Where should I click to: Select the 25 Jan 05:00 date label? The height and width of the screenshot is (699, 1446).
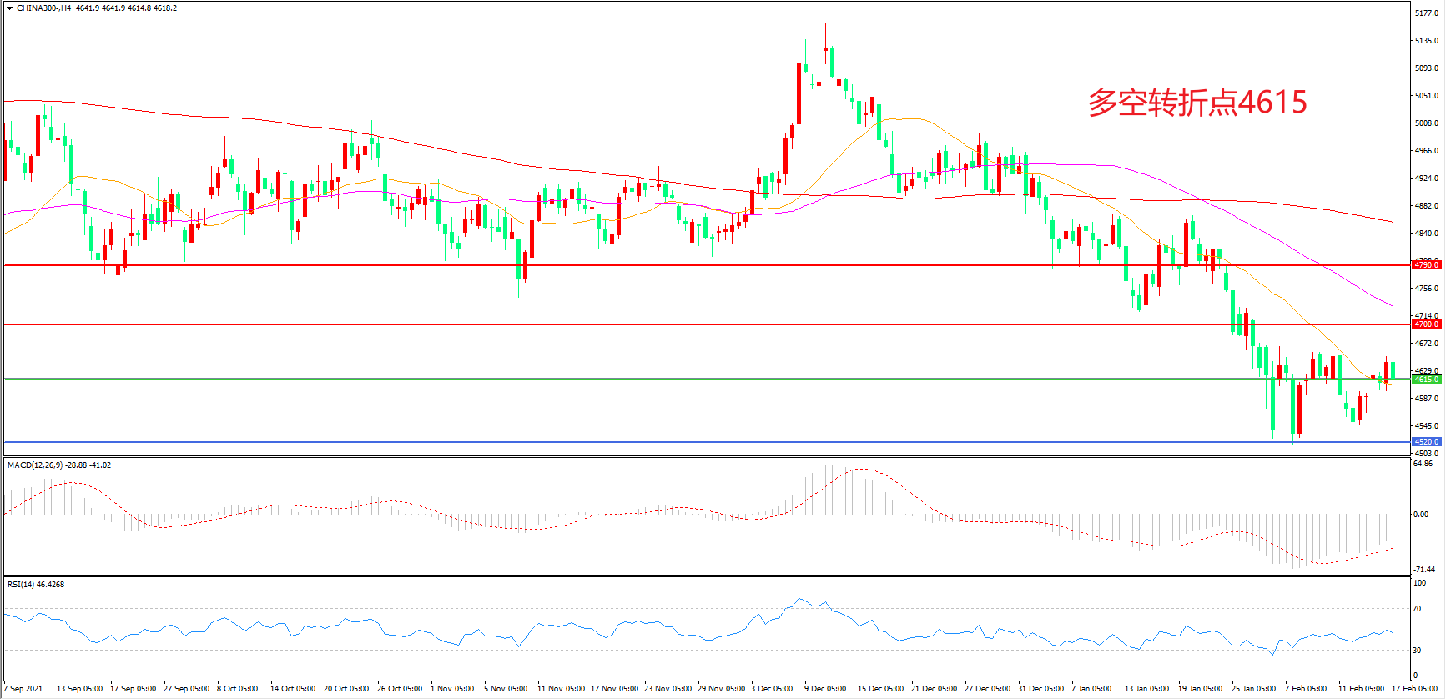1253,689
